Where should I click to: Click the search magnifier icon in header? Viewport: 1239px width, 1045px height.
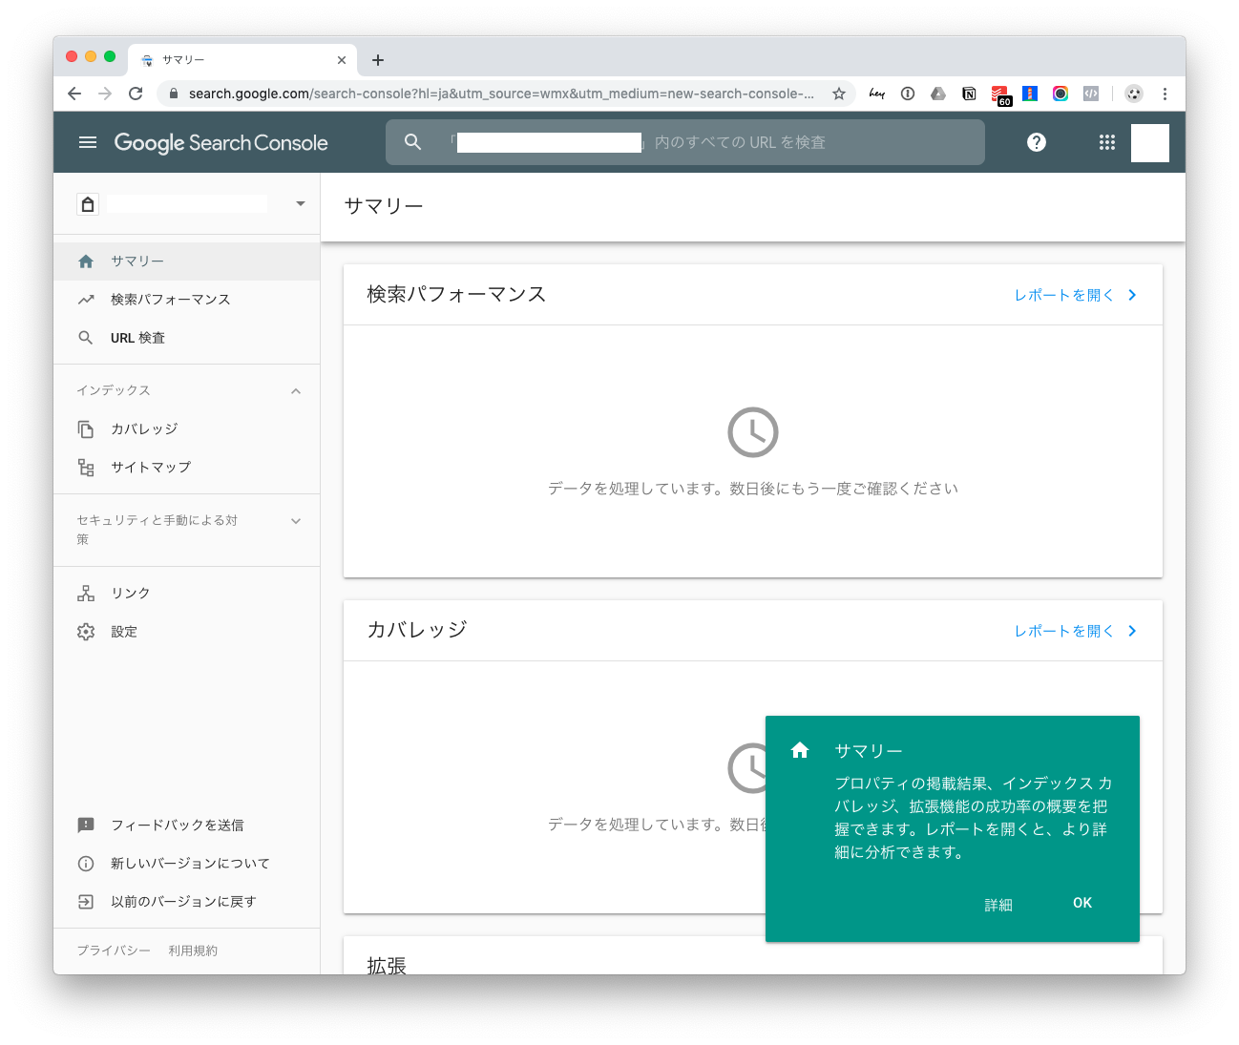click(412, 142)
